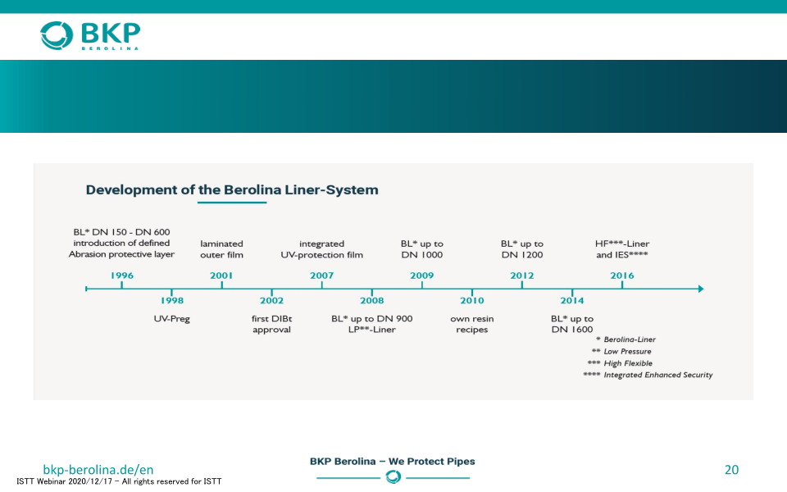Screen dimensions: 787x492
Task: Click the BKP Berolina logo at top
Action: 90,35
